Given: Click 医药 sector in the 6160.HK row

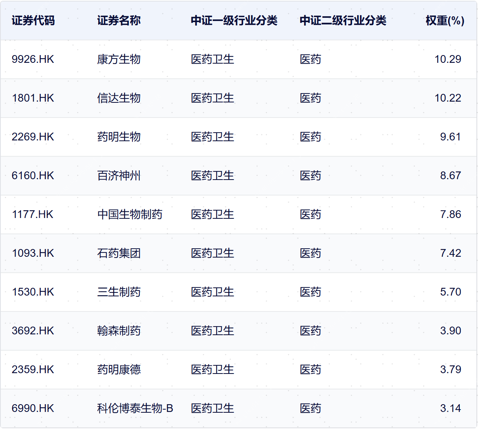Looking at the screenshot, I should pos(311,176).
